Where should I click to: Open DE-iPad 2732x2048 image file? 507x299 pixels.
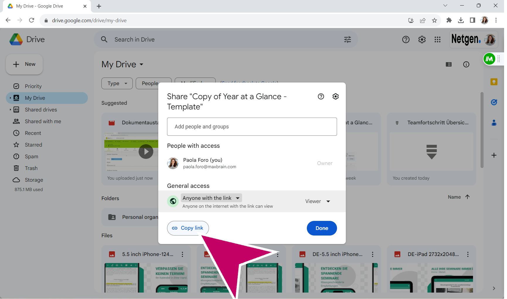pyautogui.click(x=431, y=269)
